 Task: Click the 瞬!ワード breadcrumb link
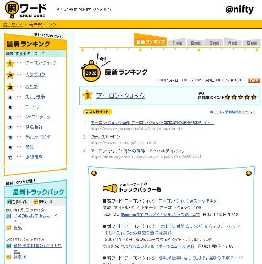tap(13, 25)
